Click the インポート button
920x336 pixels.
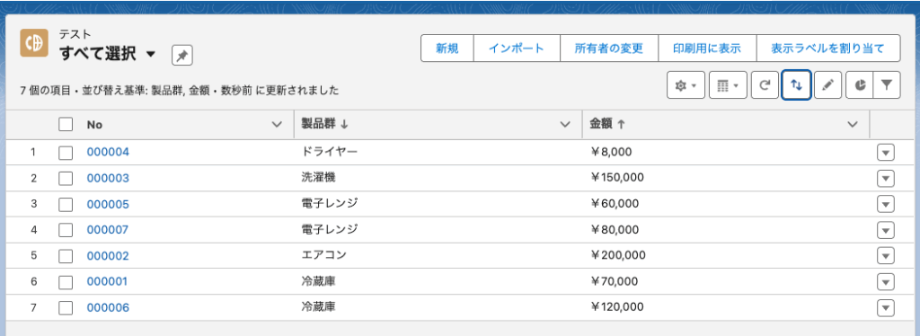coord(517,49)
